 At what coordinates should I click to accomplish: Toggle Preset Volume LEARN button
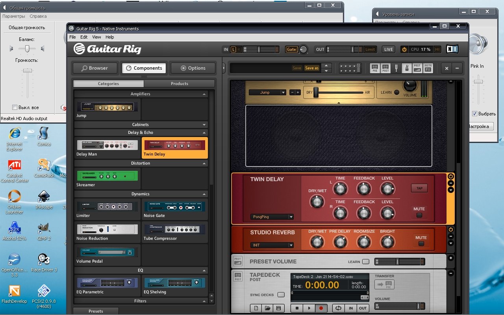click(366, 261)
